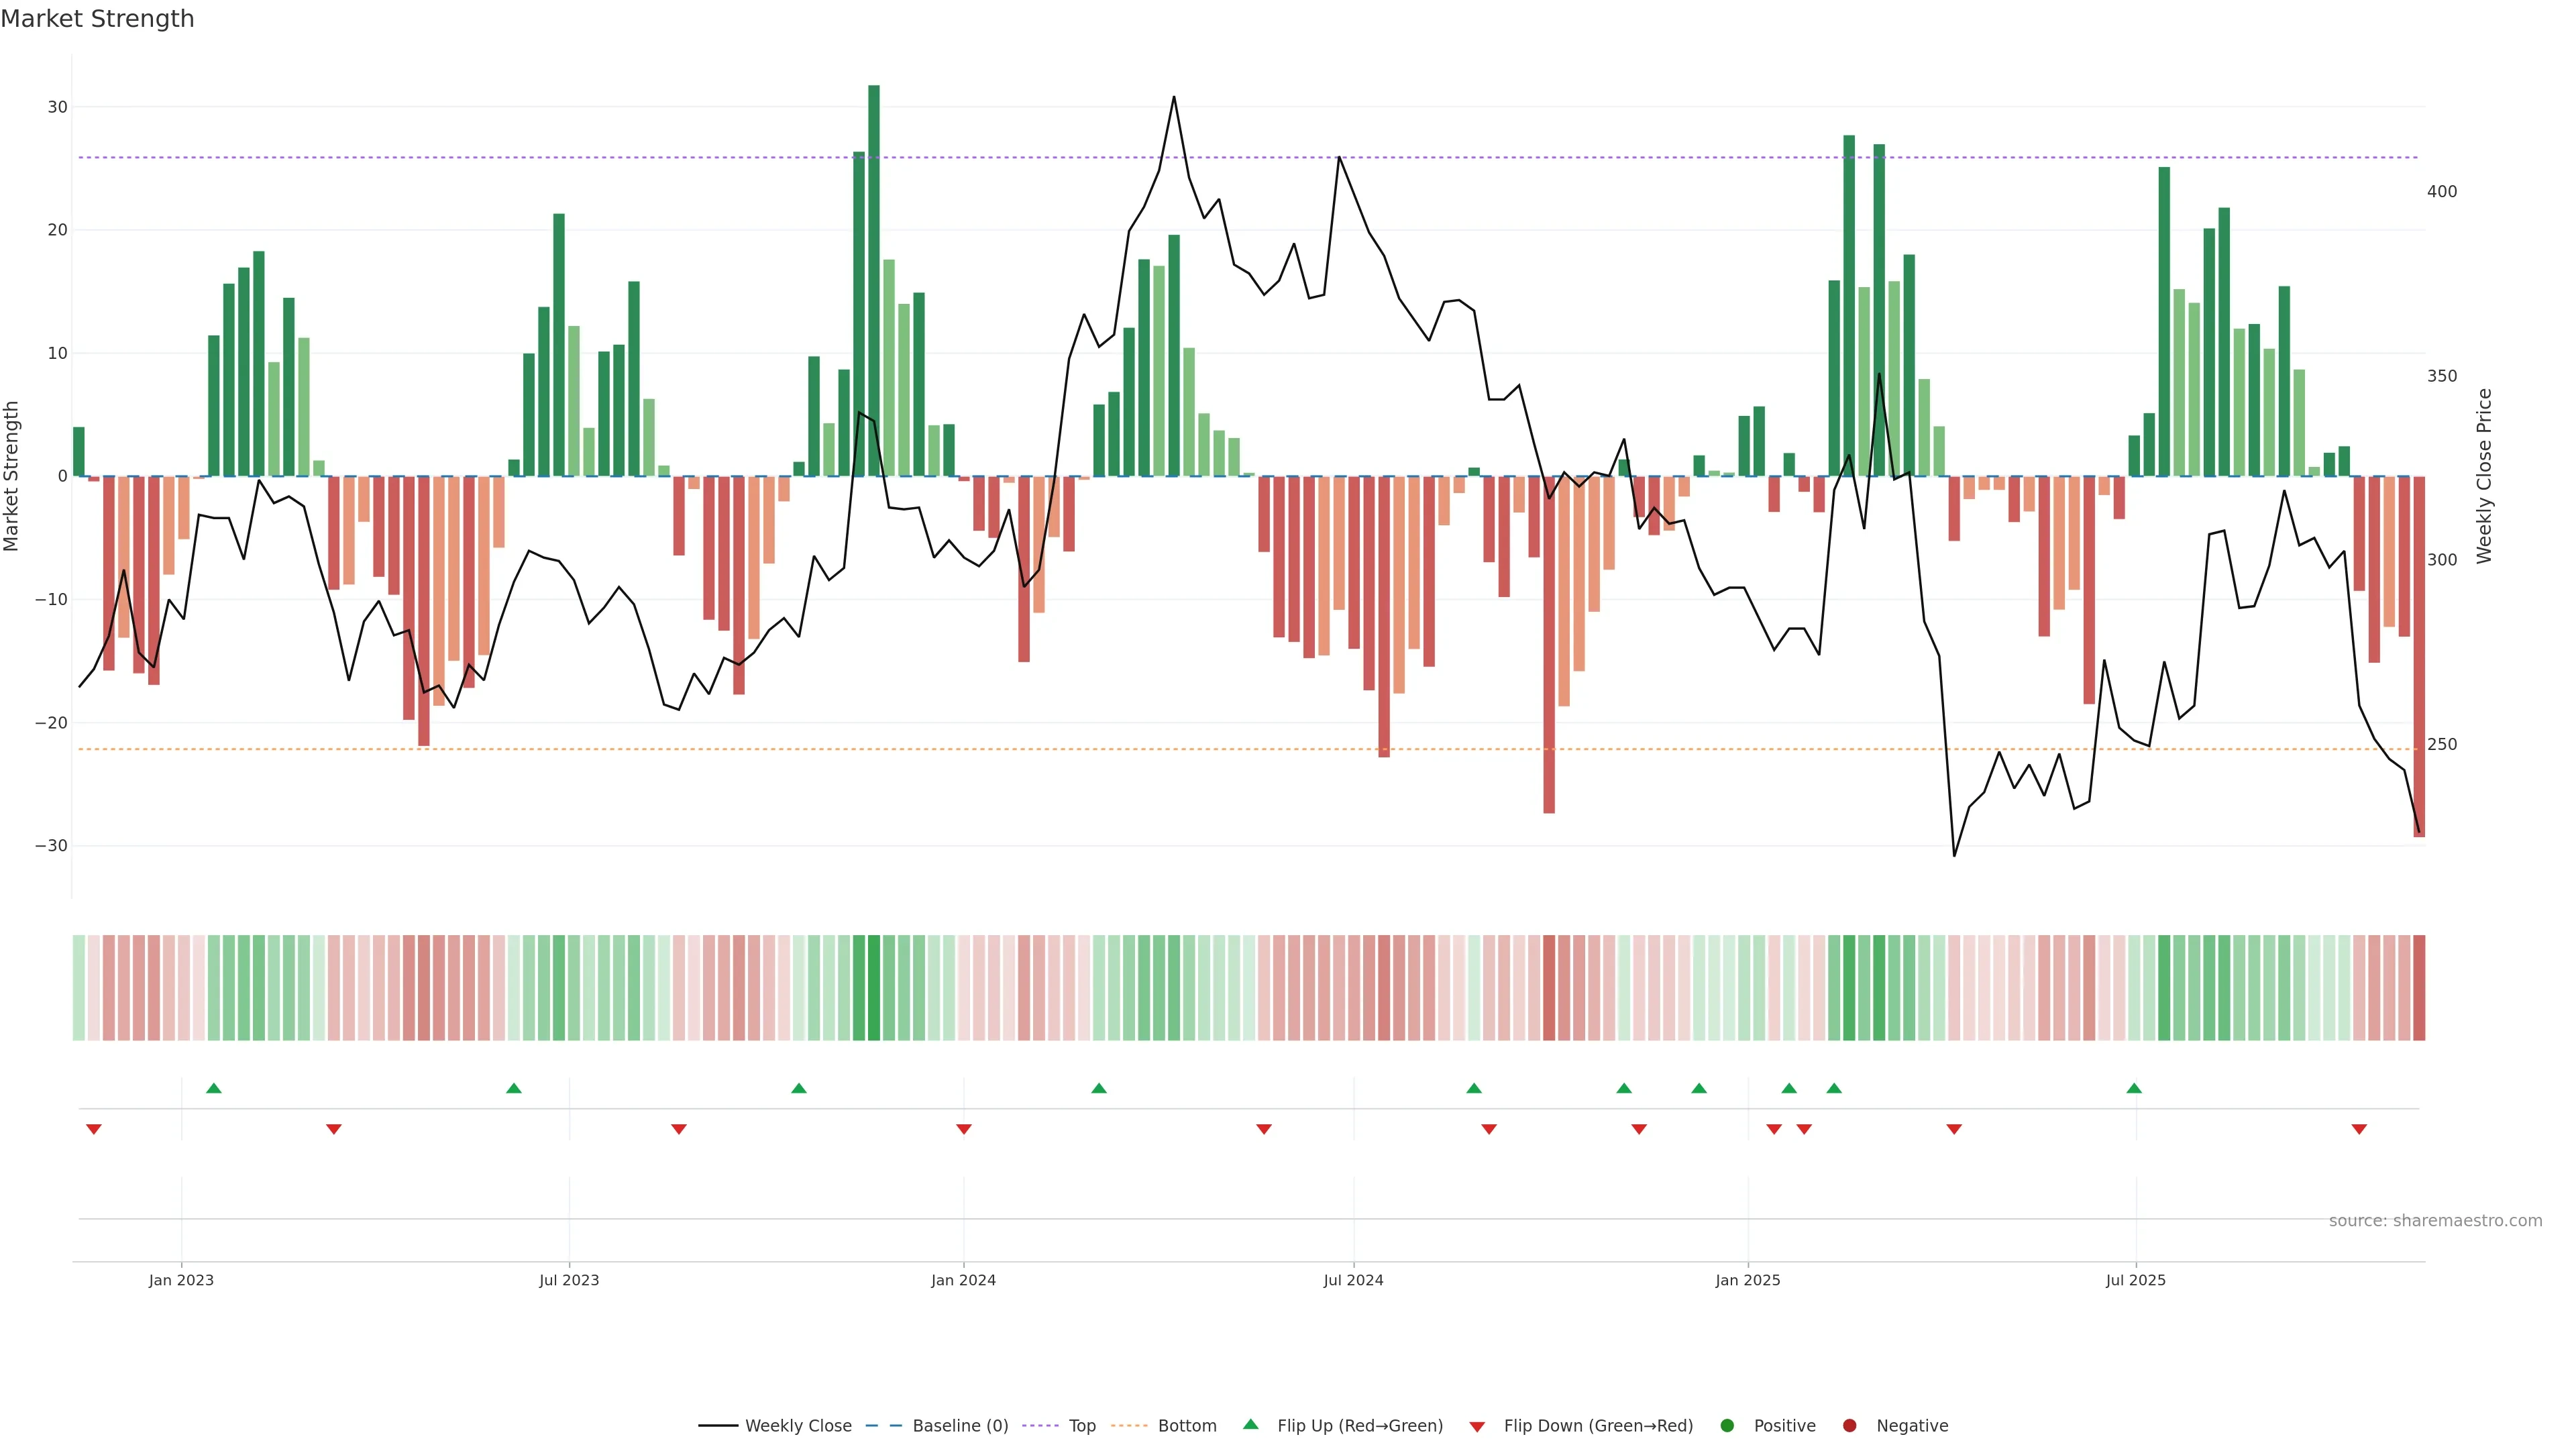The image size is (2576, 1449).
Task: Click the green flip-up triangle just before Jul 2025
Action: [2134, 1088]
